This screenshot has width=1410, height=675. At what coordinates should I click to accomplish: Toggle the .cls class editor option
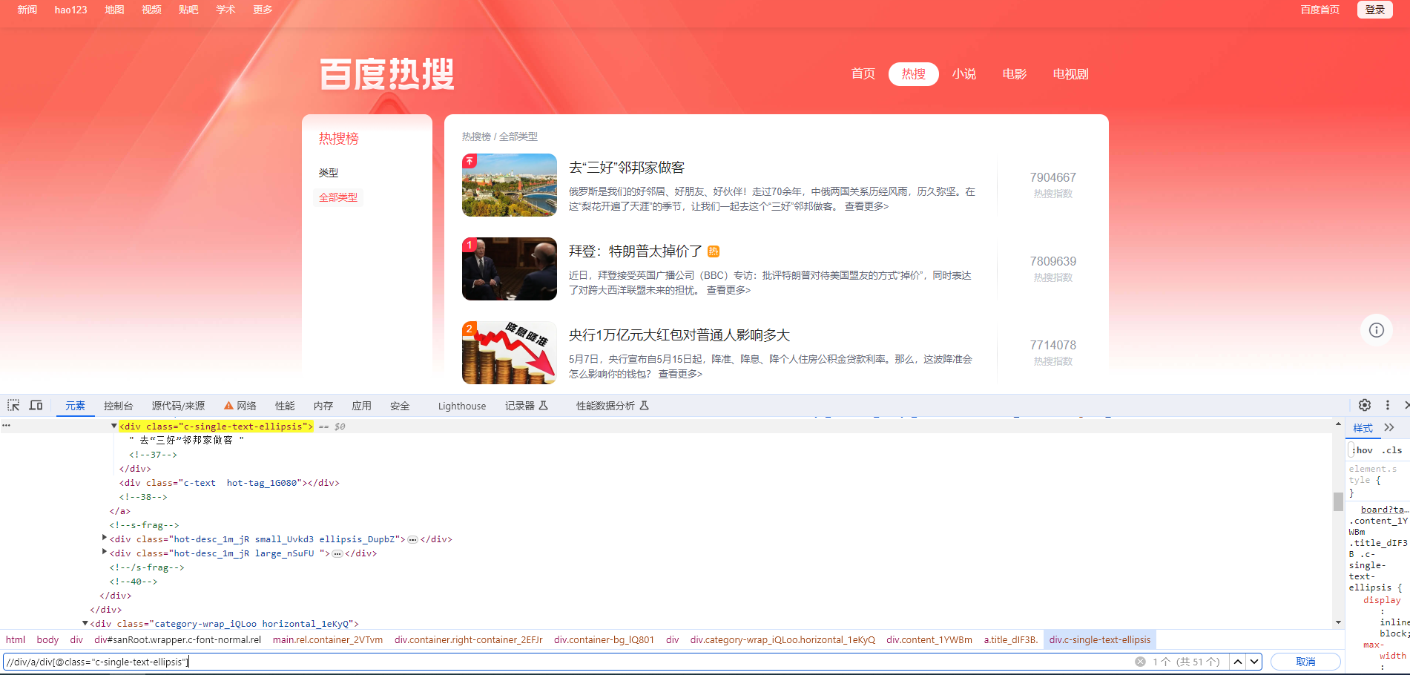pos(1392,450)
